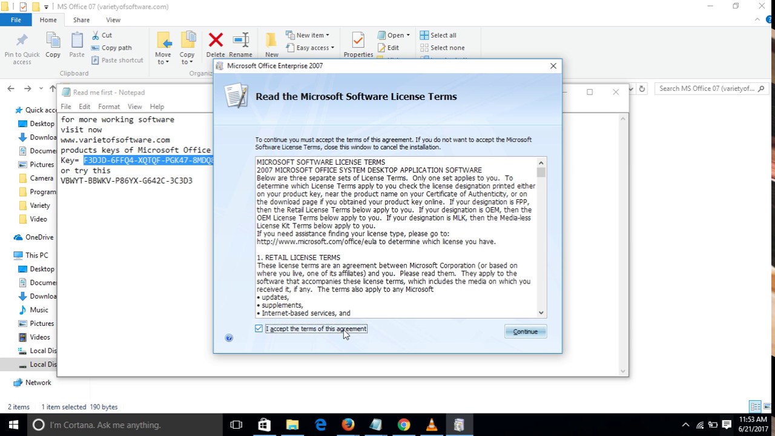Click the VBWYT product key line in Notepad
Screen dimensions: 775x436
(127, 180)
